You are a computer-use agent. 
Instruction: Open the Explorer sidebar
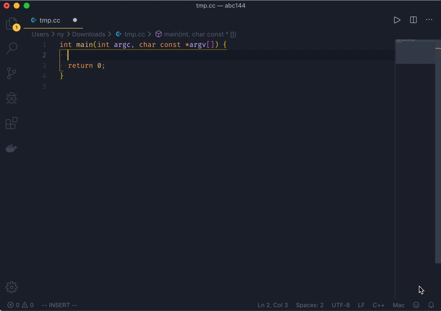[x=11, y=23]
